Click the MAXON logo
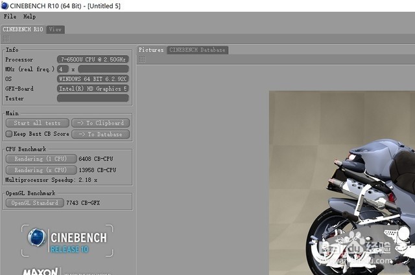415x275 pixels. (40, 271)
